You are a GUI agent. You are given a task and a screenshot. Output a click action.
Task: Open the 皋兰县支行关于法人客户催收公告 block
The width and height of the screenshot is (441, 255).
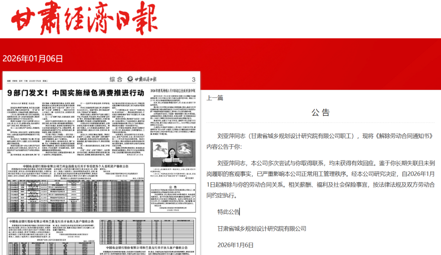click(147, 250)
